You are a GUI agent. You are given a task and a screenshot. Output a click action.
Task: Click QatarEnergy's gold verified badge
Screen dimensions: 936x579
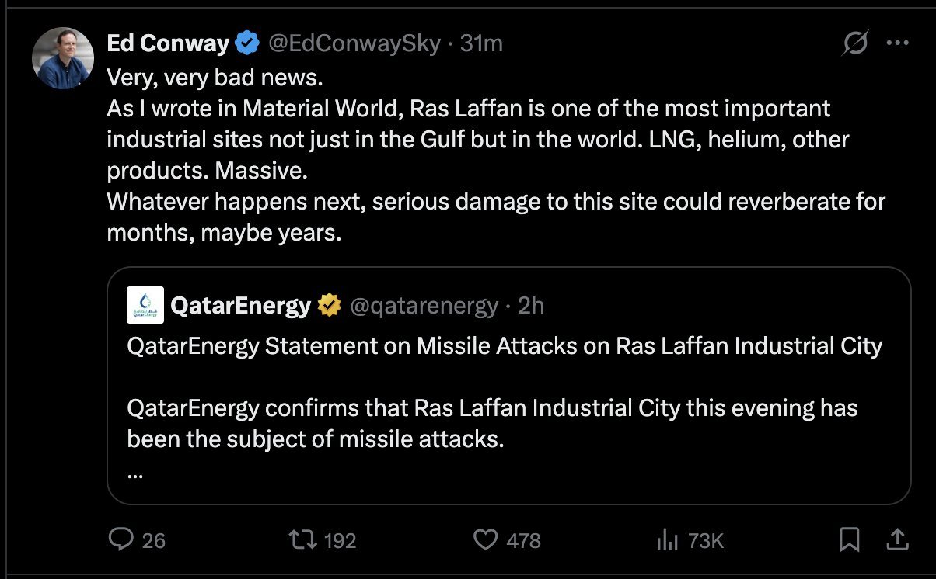point(330,306)
